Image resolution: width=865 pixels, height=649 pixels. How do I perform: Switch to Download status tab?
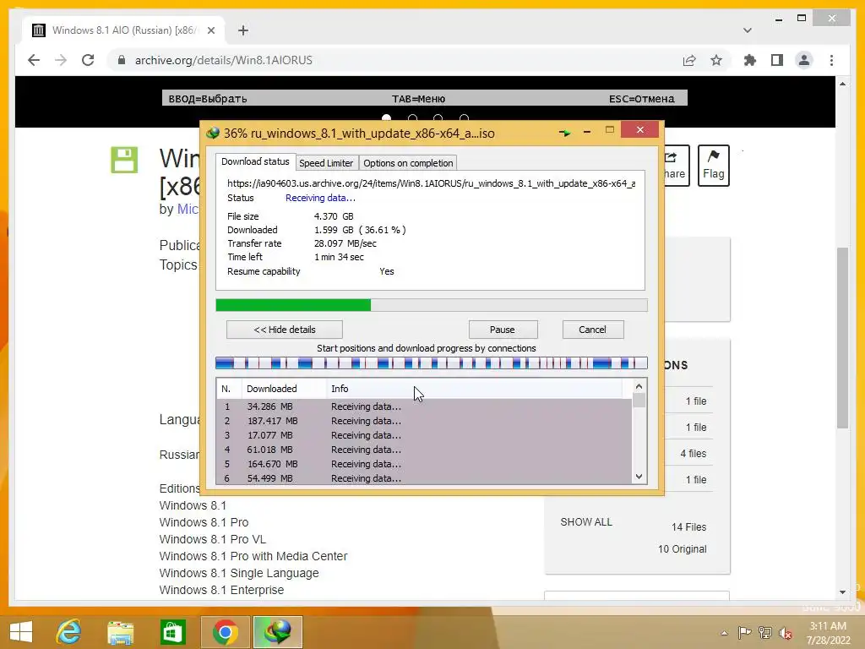point(255,161)
